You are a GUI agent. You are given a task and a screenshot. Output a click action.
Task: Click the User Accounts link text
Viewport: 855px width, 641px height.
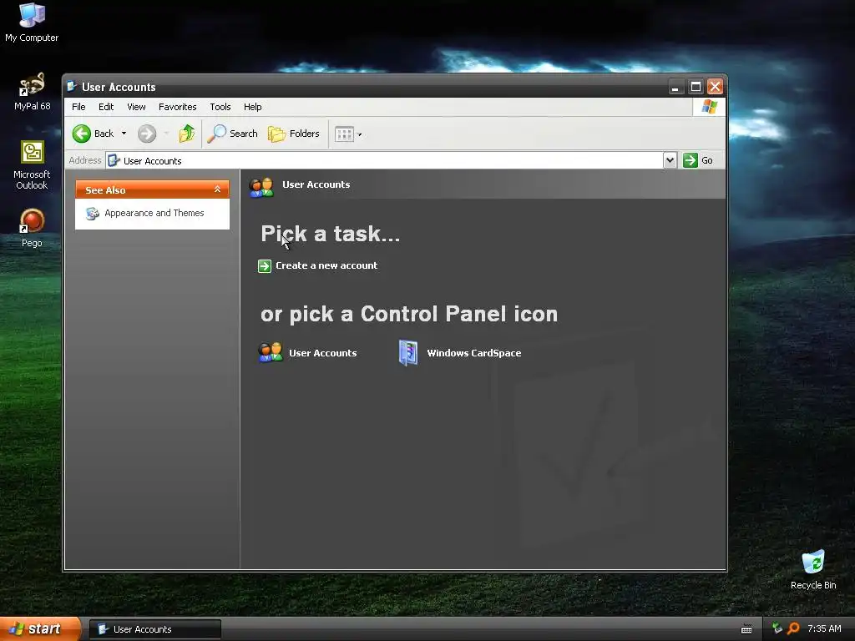point(323,353)
